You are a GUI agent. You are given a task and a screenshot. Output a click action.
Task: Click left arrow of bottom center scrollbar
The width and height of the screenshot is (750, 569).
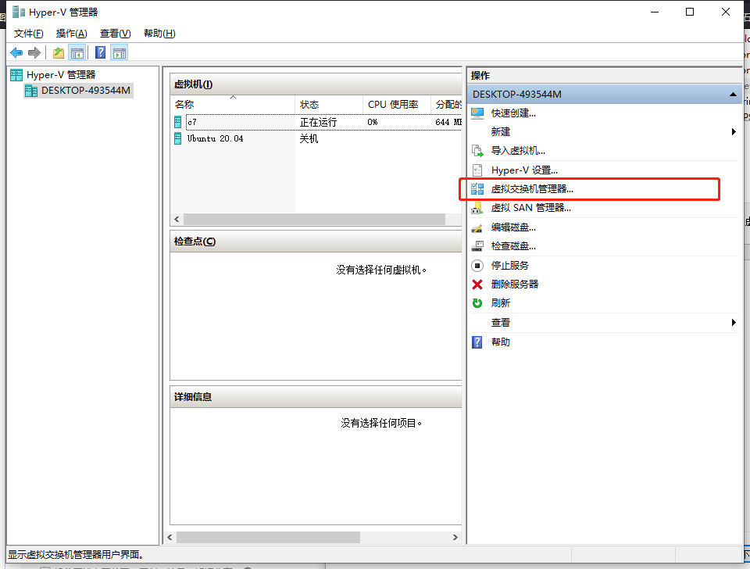pyautogui.click(x=170, y=538)
